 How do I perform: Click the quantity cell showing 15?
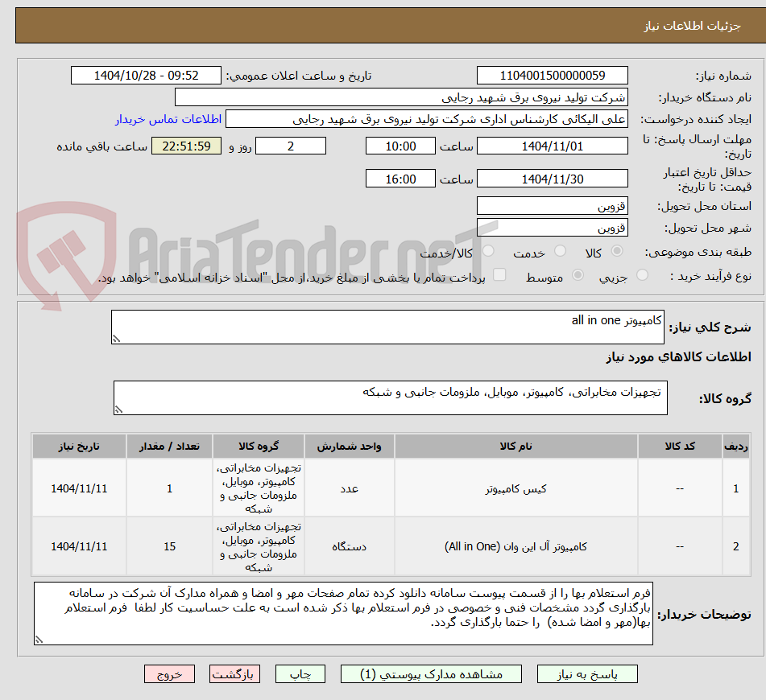pos(169,546)
